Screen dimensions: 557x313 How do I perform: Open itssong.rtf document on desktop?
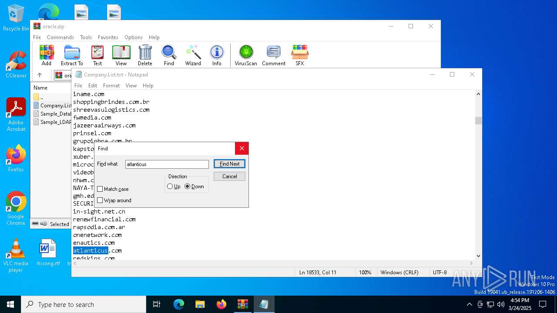click(x=48, y=252)
